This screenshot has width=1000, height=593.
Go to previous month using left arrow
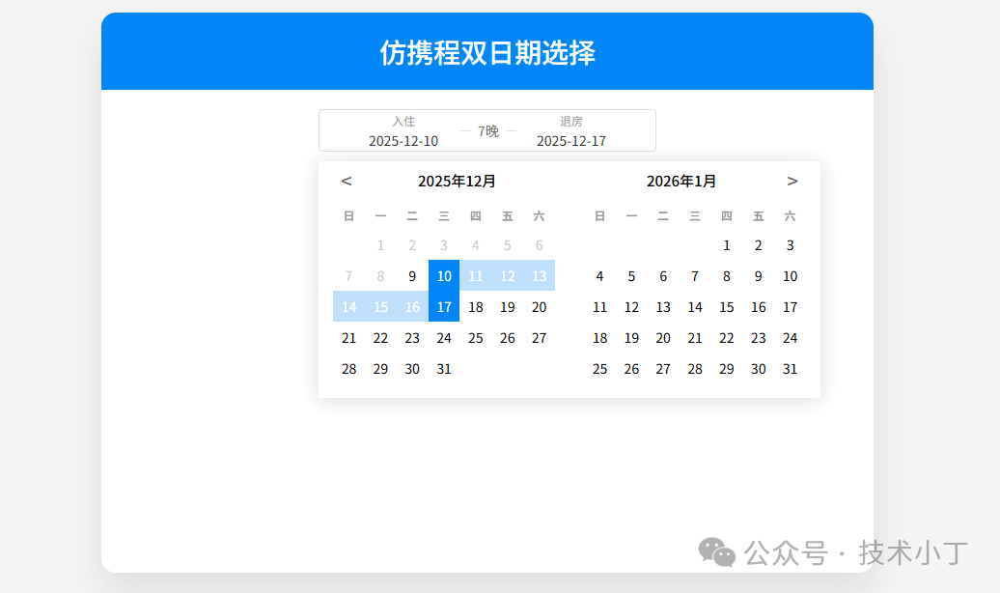[347, 182]
